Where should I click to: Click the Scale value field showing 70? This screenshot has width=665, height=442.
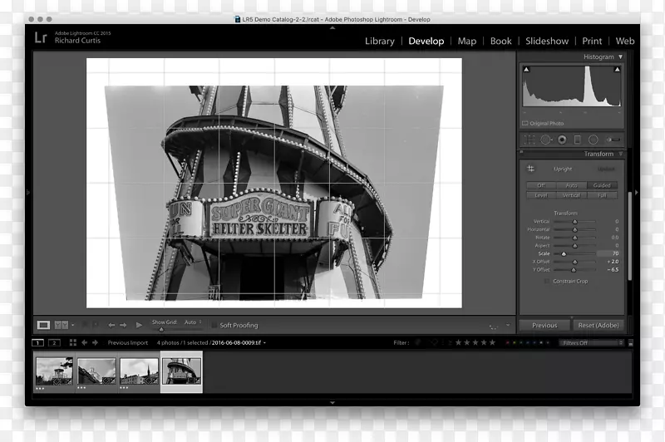tap(608, 253)
